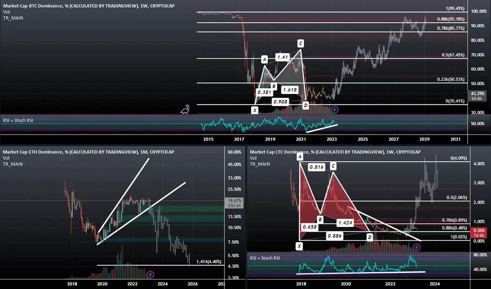Click the TR_MAIN indicator label in BTC chart
Image resolution: width=491 pixels, height=289 pixels.
[13, 18]
